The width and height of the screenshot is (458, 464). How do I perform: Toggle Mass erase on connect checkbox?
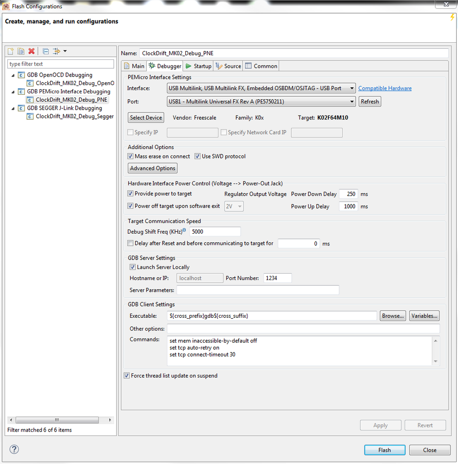130,156
